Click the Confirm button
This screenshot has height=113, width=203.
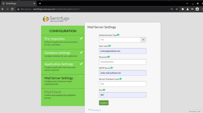[104, 103]
